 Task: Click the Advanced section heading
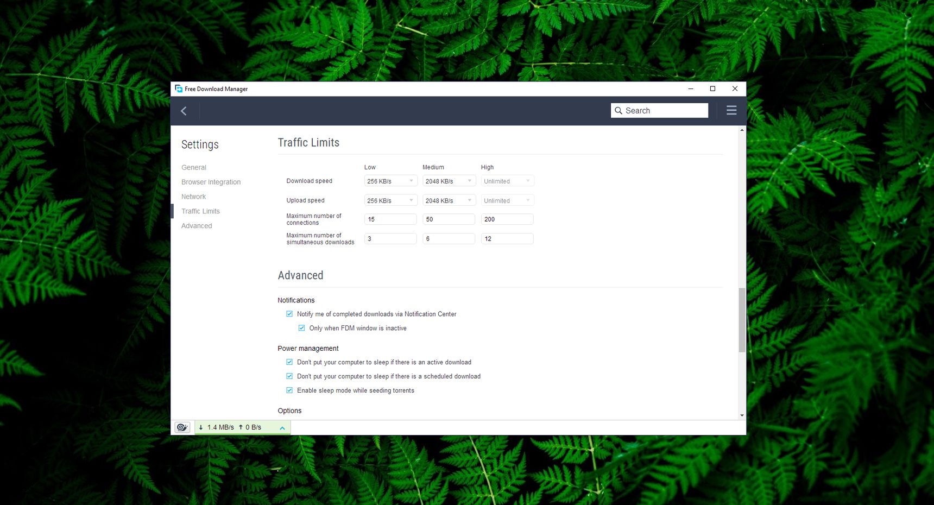pos(300,275)
